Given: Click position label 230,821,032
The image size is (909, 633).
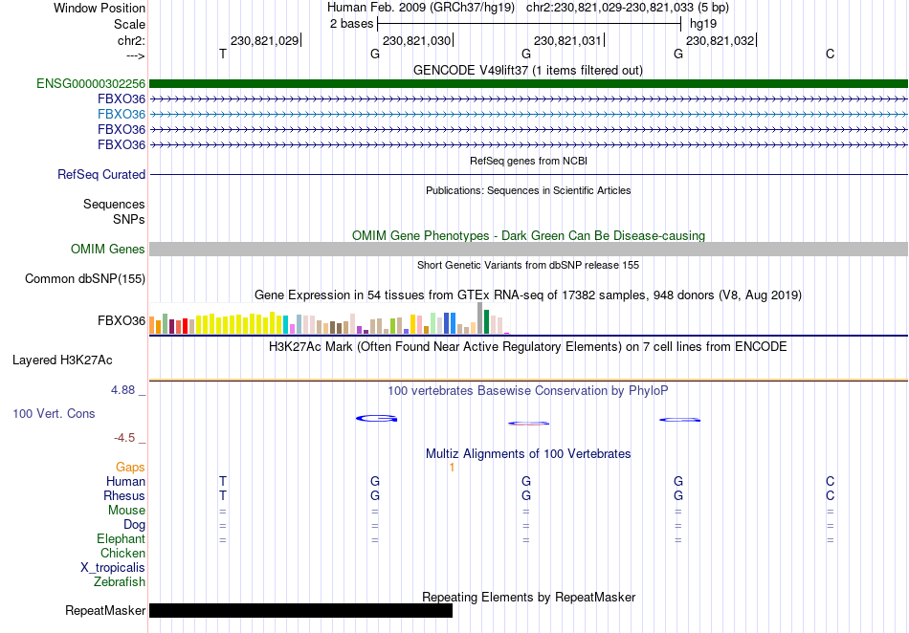Looking at the screenshot, I should 720,40.
